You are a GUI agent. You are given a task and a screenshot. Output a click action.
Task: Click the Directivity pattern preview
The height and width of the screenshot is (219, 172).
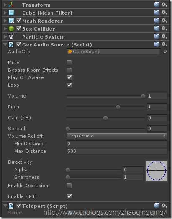tap(157, 171)
